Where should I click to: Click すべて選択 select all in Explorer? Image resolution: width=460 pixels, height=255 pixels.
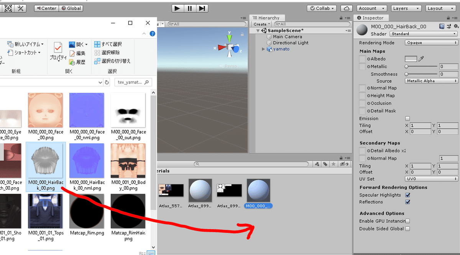pyautogui.click(x=108, y=44)
